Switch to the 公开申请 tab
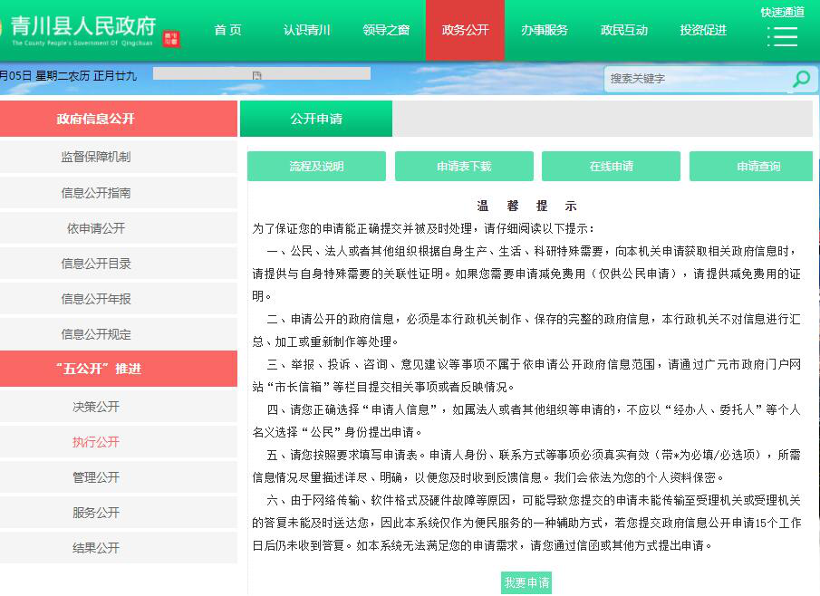The height and width of the screenshot is (596, 820). [x=316, y=119]
